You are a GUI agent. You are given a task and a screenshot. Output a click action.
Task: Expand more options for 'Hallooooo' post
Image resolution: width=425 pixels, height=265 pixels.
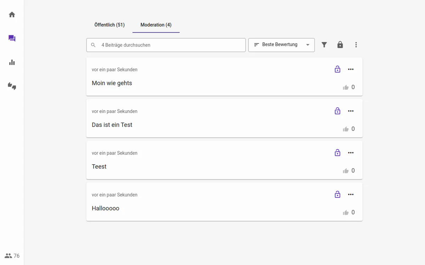click(x=351, y=194)
